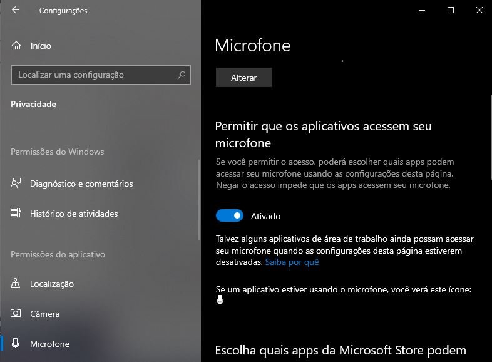This screenshot has height=362, width=492.
Task: Click heading Escolha quais apps da Microsoft Store
Action: (341, 350)
